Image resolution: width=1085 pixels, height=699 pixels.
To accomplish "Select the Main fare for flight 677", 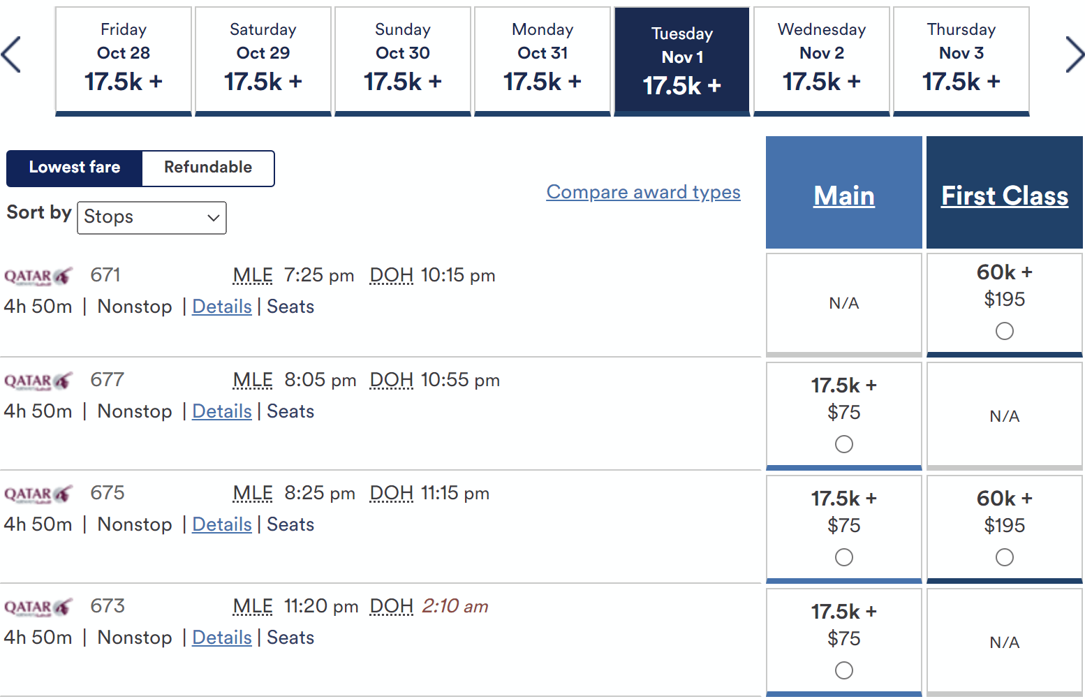I will click(843, 444).
